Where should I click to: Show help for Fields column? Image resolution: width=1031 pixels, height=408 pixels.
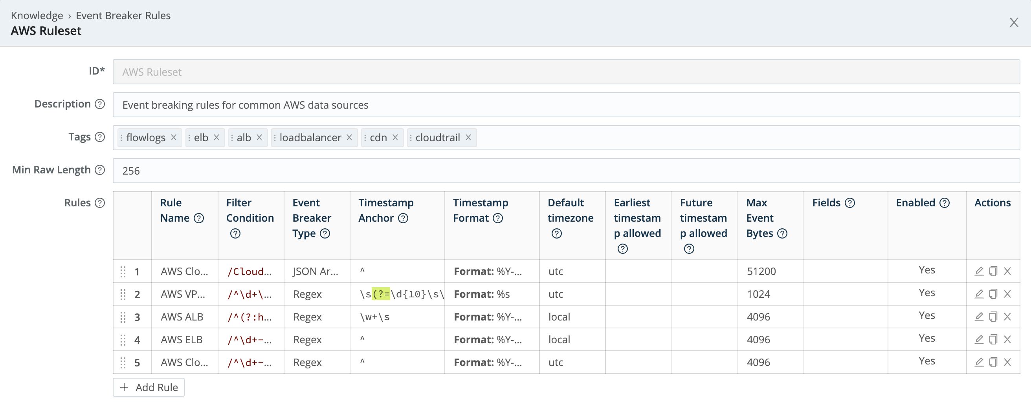coord(850,202)
